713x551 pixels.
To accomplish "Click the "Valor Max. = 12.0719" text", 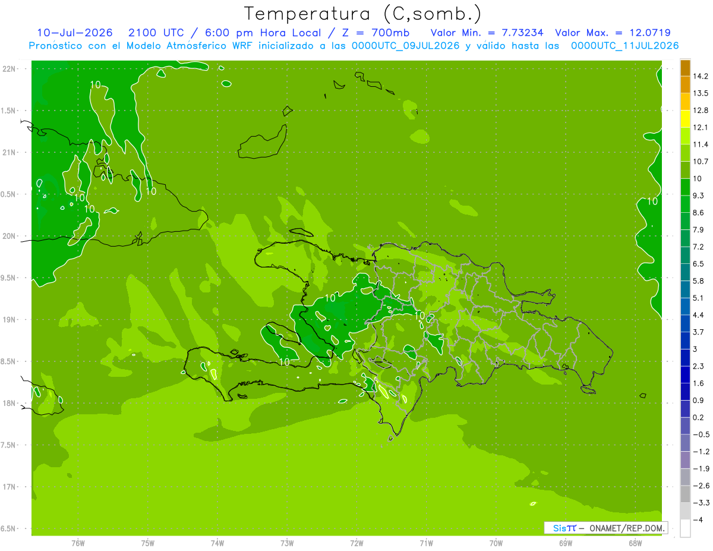I will click(613, 33).
